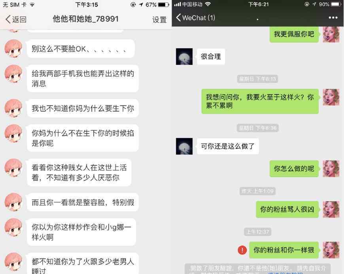
Task: Select the message bubble 我也不知道你妈为什么要生下你
Action: (x=83, y=108)
